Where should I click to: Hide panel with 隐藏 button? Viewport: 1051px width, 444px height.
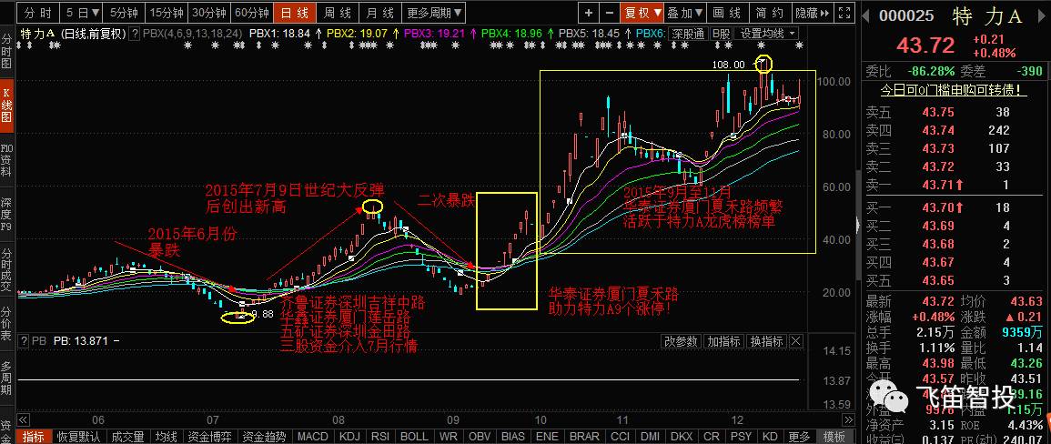812,13
